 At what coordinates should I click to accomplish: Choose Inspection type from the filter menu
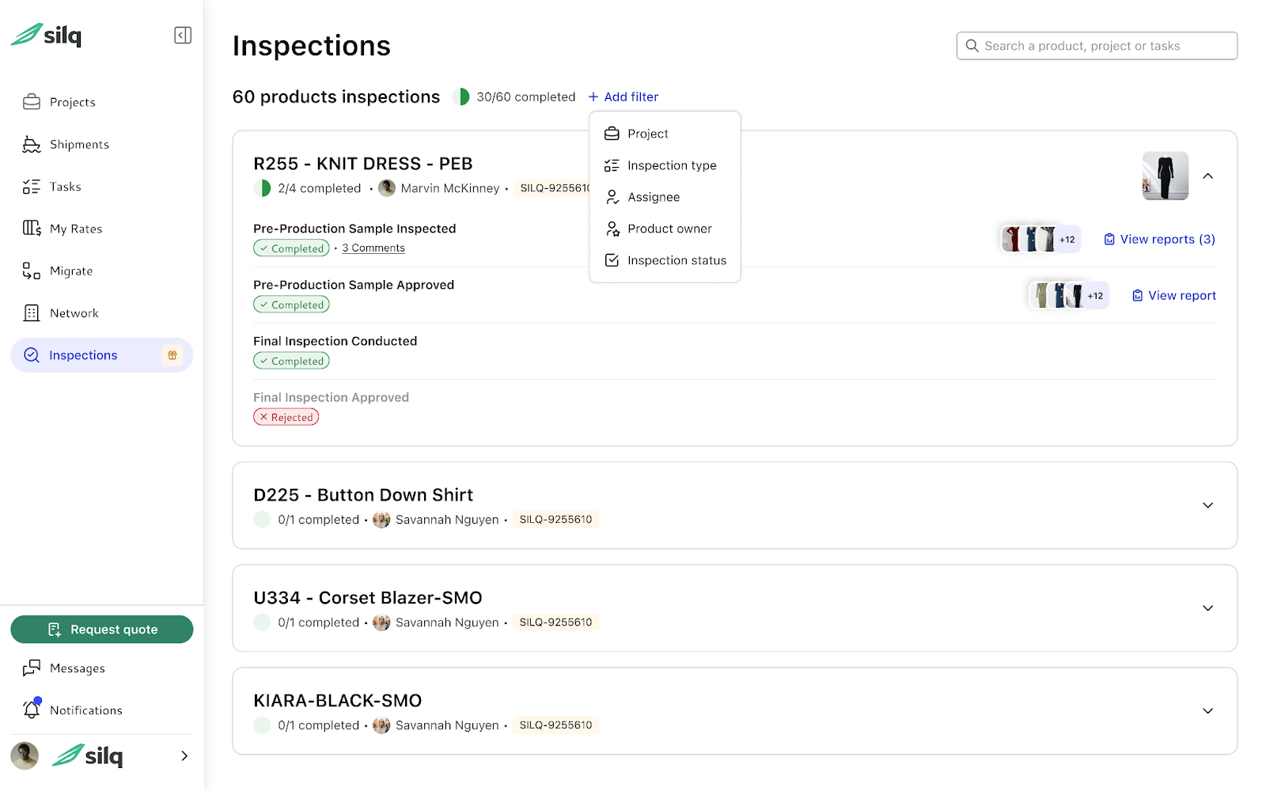click(672, 165)
